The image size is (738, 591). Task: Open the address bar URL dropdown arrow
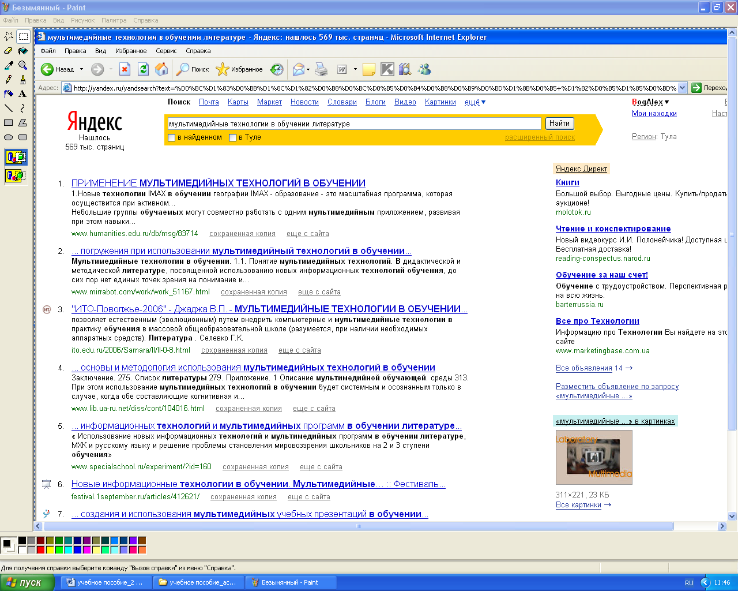[683, 88]
